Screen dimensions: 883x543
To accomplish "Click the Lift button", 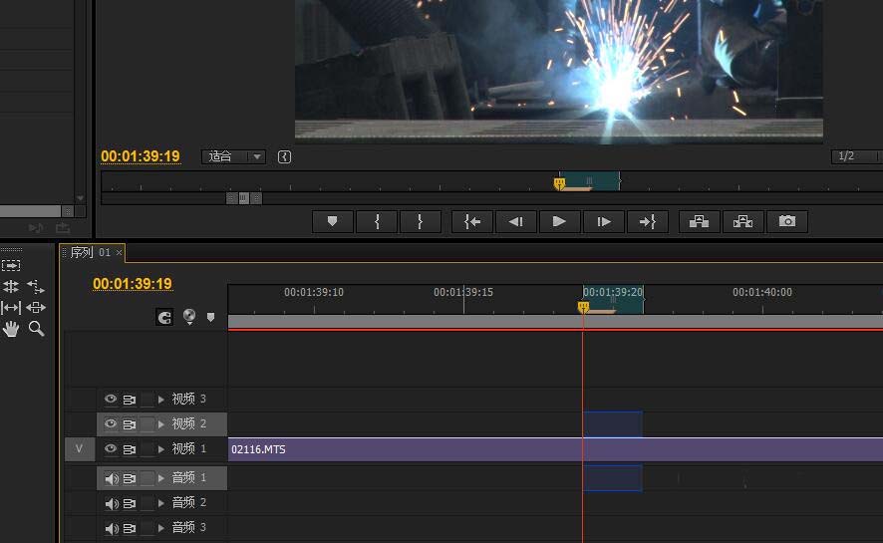I will (x=700, y=222).
